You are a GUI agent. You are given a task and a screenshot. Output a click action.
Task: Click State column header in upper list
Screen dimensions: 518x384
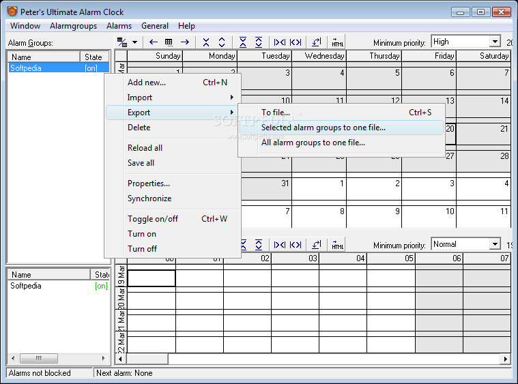(94, 57)
